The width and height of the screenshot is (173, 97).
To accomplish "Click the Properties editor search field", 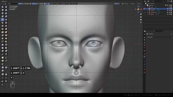I will coord(158,31).
